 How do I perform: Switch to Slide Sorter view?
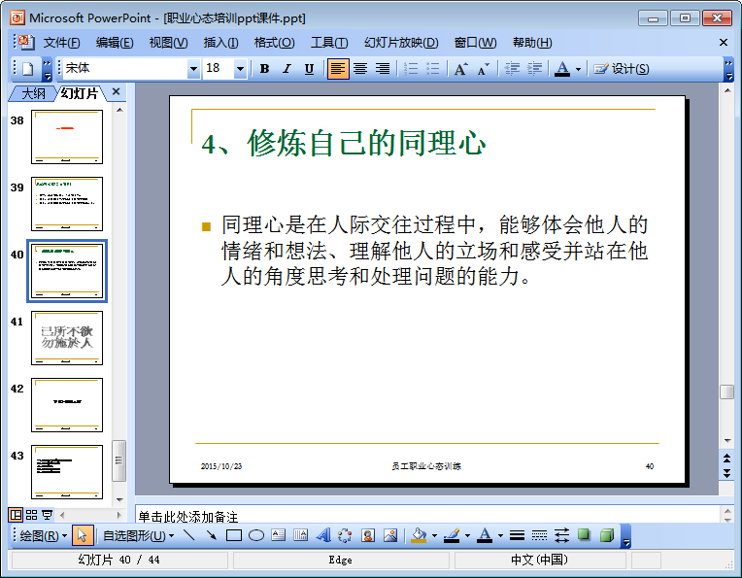(31, 515)
